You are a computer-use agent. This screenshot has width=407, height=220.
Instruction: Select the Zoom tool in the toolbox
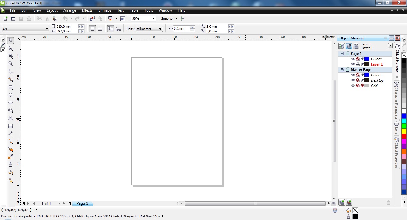coord(11,64)
